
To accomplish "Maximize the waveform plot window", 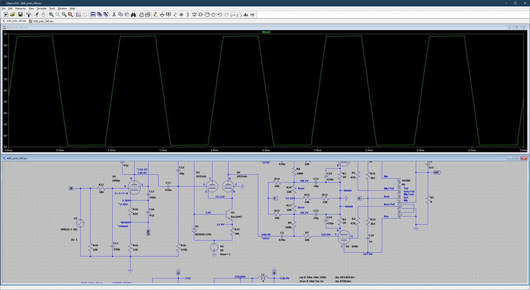I will 517,27.
